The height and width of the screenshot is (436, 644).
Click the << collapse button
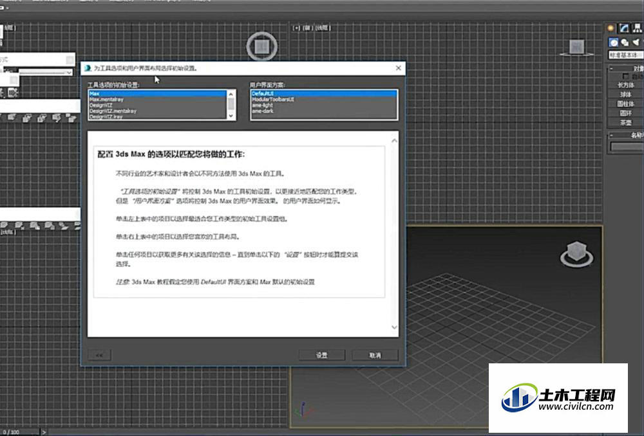pyautogui.click(x=99, y=355)
